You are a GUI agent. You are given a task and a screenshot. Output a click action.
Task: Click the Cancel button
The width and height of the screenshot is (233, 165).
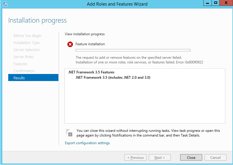(215, 157)
